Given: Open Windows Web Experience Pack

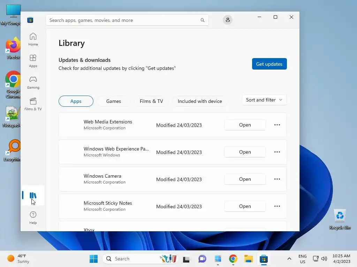Looking at the screenshot, I should point(245,152).
